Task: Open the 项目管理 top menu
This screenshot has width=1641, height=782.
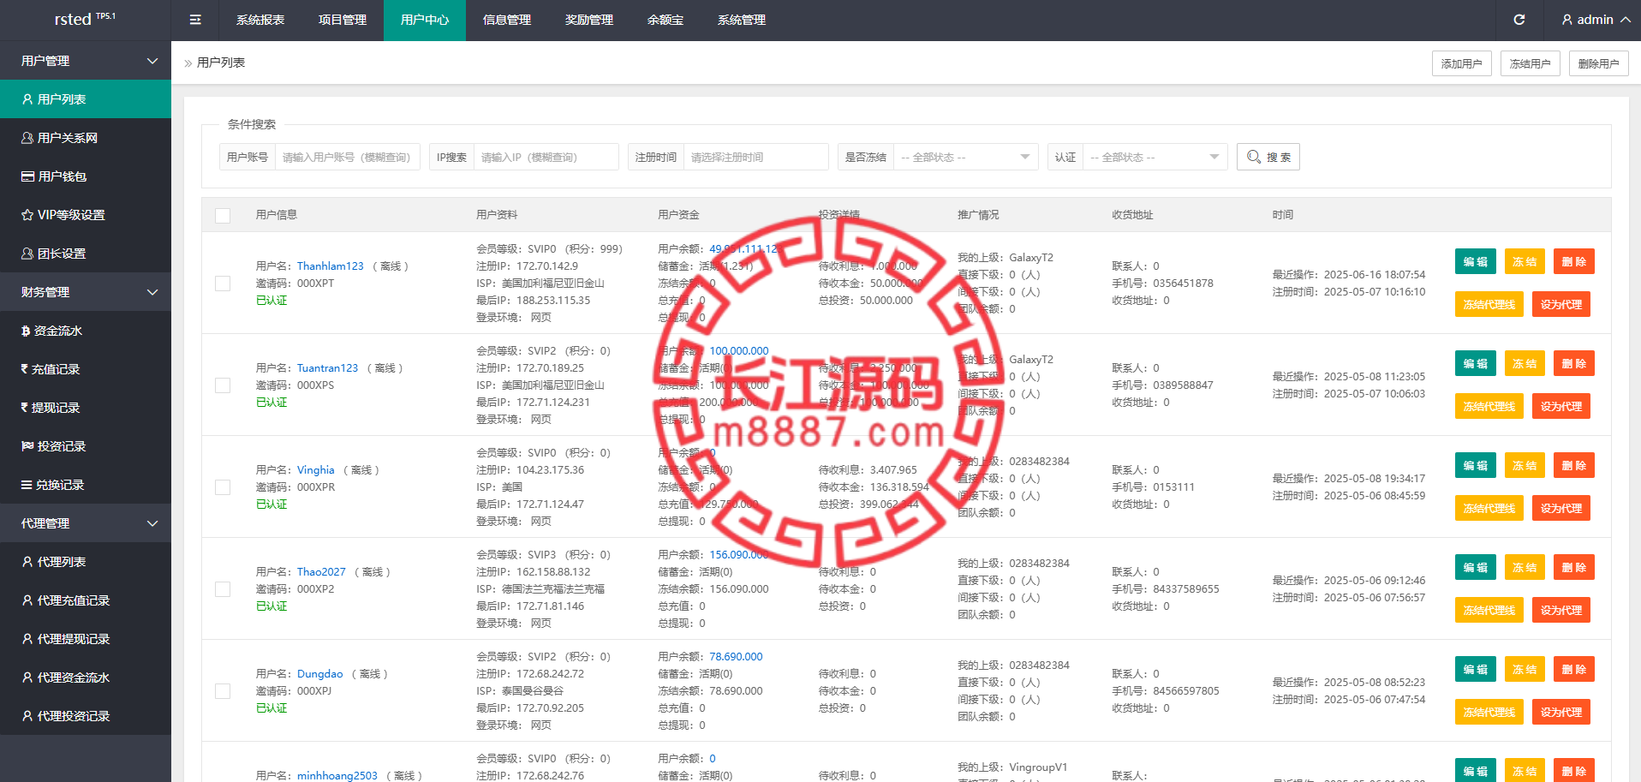Action: (x=343, y=20)
